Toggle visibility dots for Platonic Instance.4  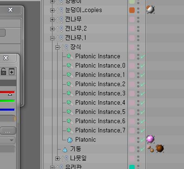pyautogui.click(x=138, y=103)
